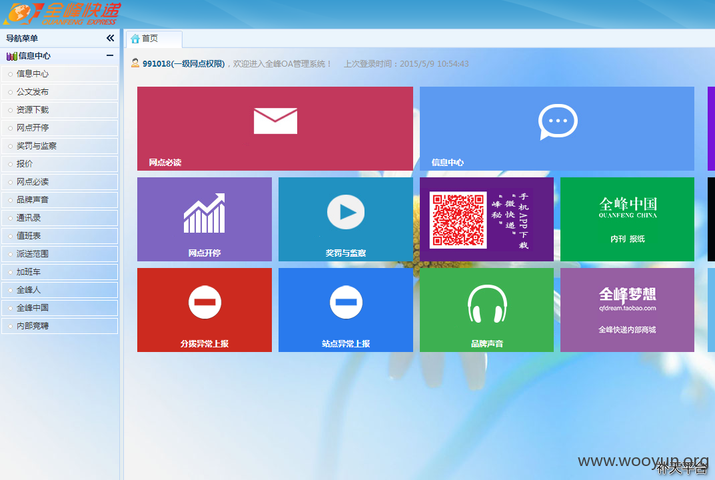Select 品牌声音 in the sidebar

pyautogui.click(x=60, y=200)
